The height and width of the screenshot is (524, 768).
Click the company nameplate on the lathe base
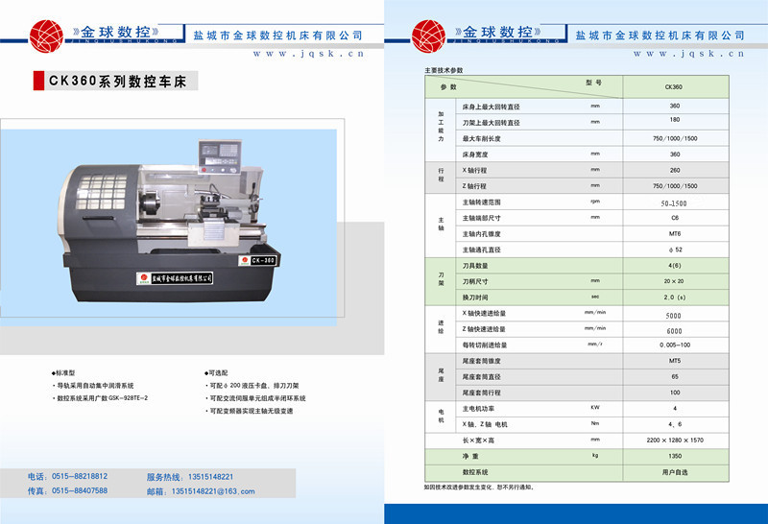coord(176,278)
